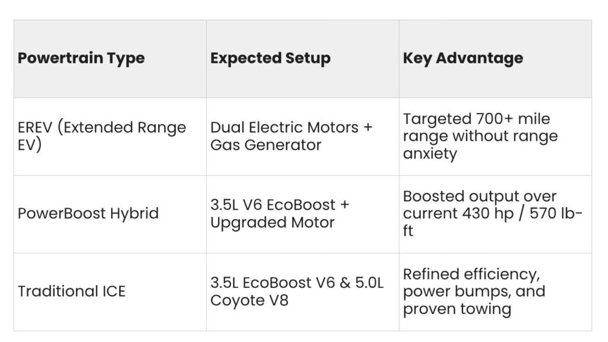Viewport: 608px width, 342px height.
Task: Click the Key Advantage column header
Action: pyautogui.click(x=495, y=59)
